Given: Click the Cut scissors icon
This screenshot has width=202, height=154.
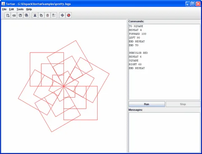Looking at the screenshot, I should click(x=35, y=15).
